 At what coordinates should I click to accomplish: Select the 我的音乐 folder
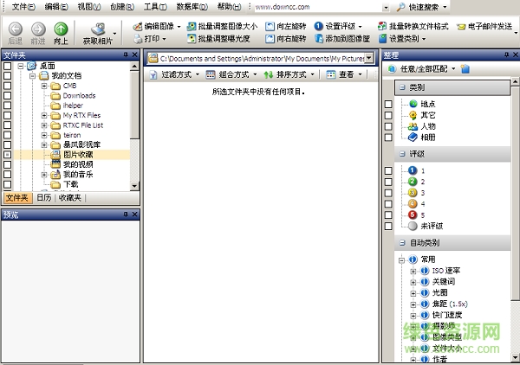coord(78,175)
